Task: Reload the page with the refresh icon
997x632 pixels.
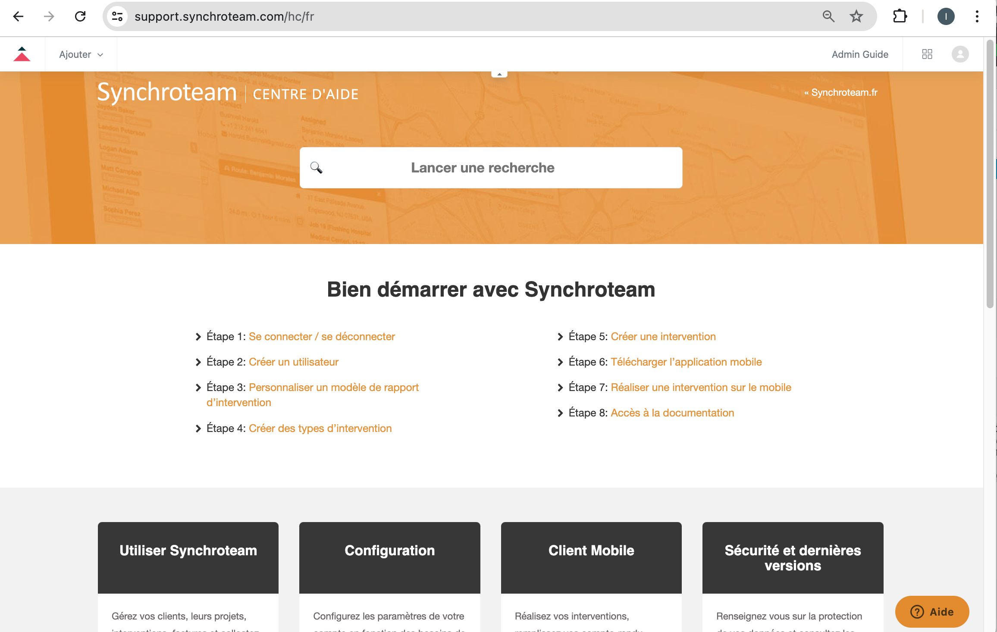Action: tap(80, 17)
